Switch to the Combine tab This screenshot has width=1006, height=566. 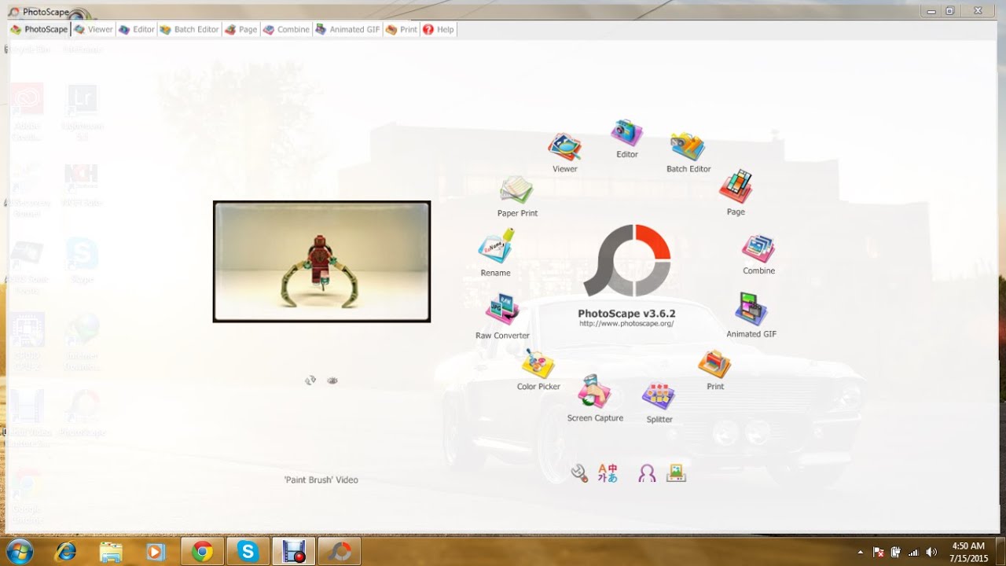[x=287, y=29]
